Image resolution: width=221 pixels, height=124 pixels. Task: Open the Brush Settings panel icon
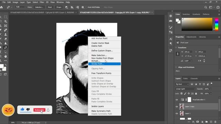tap(171, 28)
